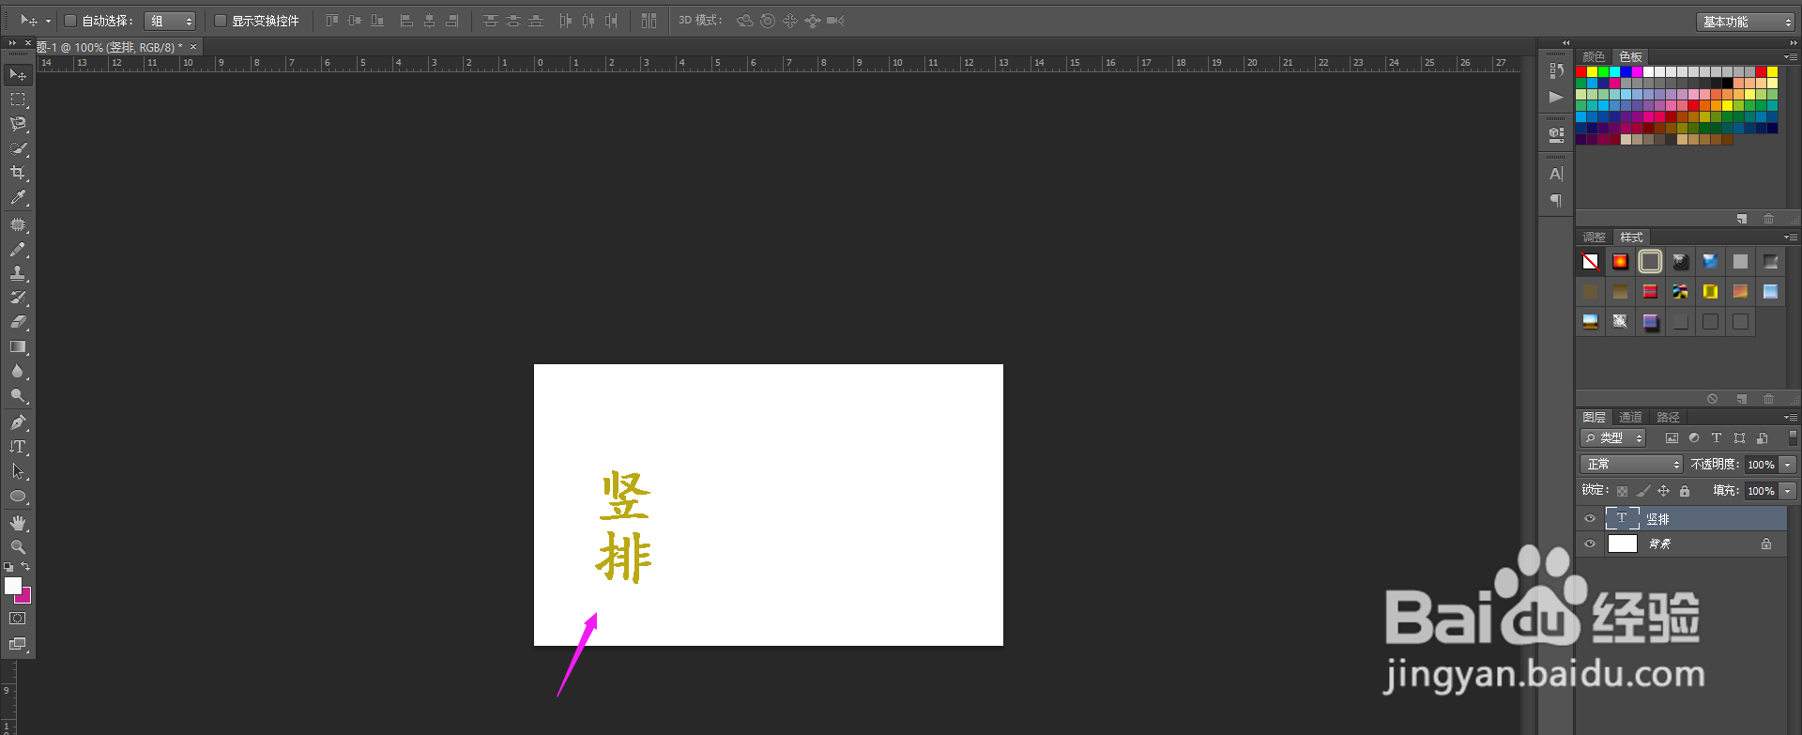The width and height of the screenshot is (1802, 735).
Task: Select the Brush tool
Action: 18,249
